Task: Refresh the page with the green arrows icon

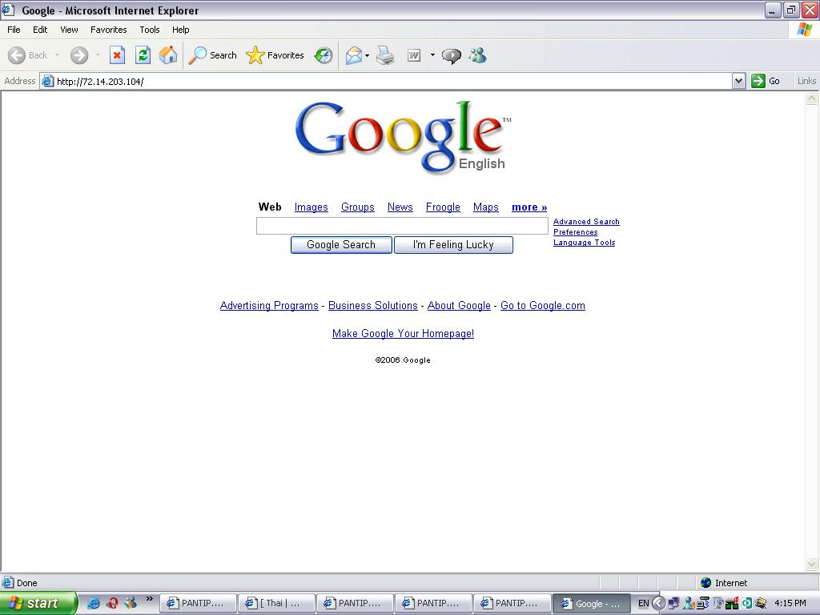Action: click(143, 55)
